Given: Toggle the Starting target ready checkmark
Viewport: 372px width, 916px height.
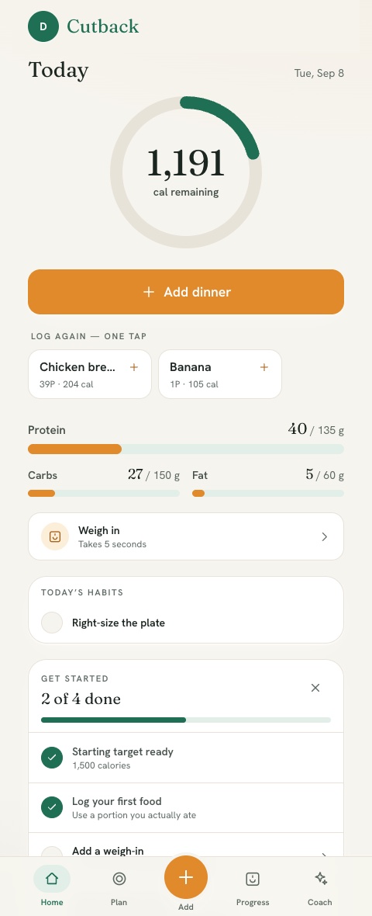Looking at the screenshot, I should [x=52, y=758].
